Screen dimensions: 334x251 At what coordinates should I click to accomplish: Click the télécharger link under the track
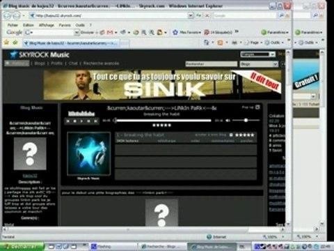click(x=166, y=141)
